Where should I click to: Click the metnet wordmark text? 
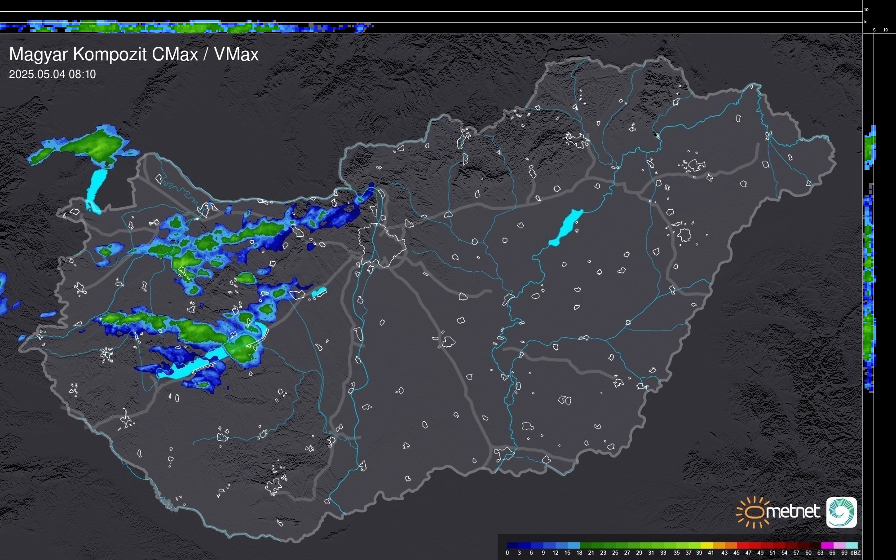(793, 511)
